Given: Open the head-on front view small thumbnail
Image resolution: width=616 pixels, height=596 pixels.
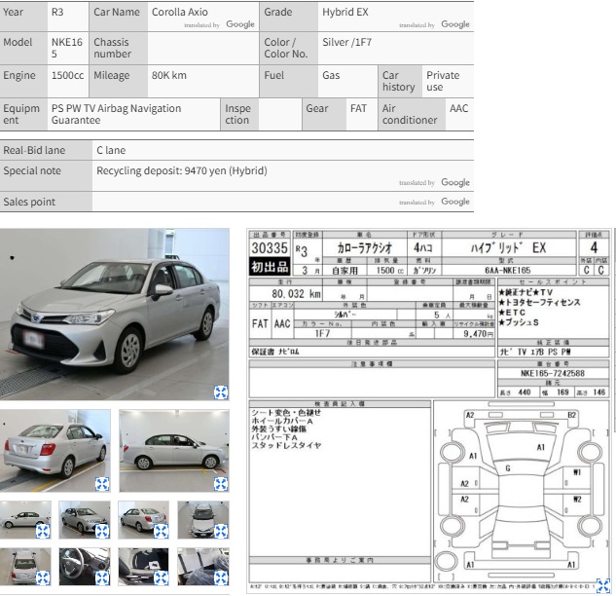Looking at the screenshot, I should pos(203,520).
